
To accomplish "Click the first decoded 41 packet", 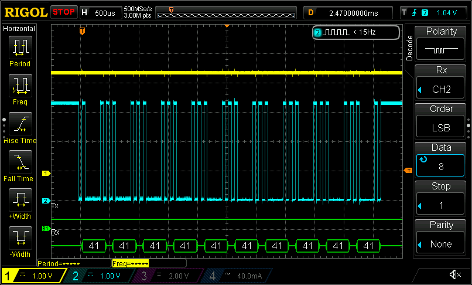I will (x=94, y=246).
